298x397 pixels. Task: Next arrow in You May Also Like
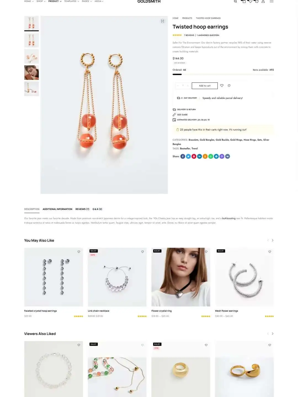click(x=273, y=240)
